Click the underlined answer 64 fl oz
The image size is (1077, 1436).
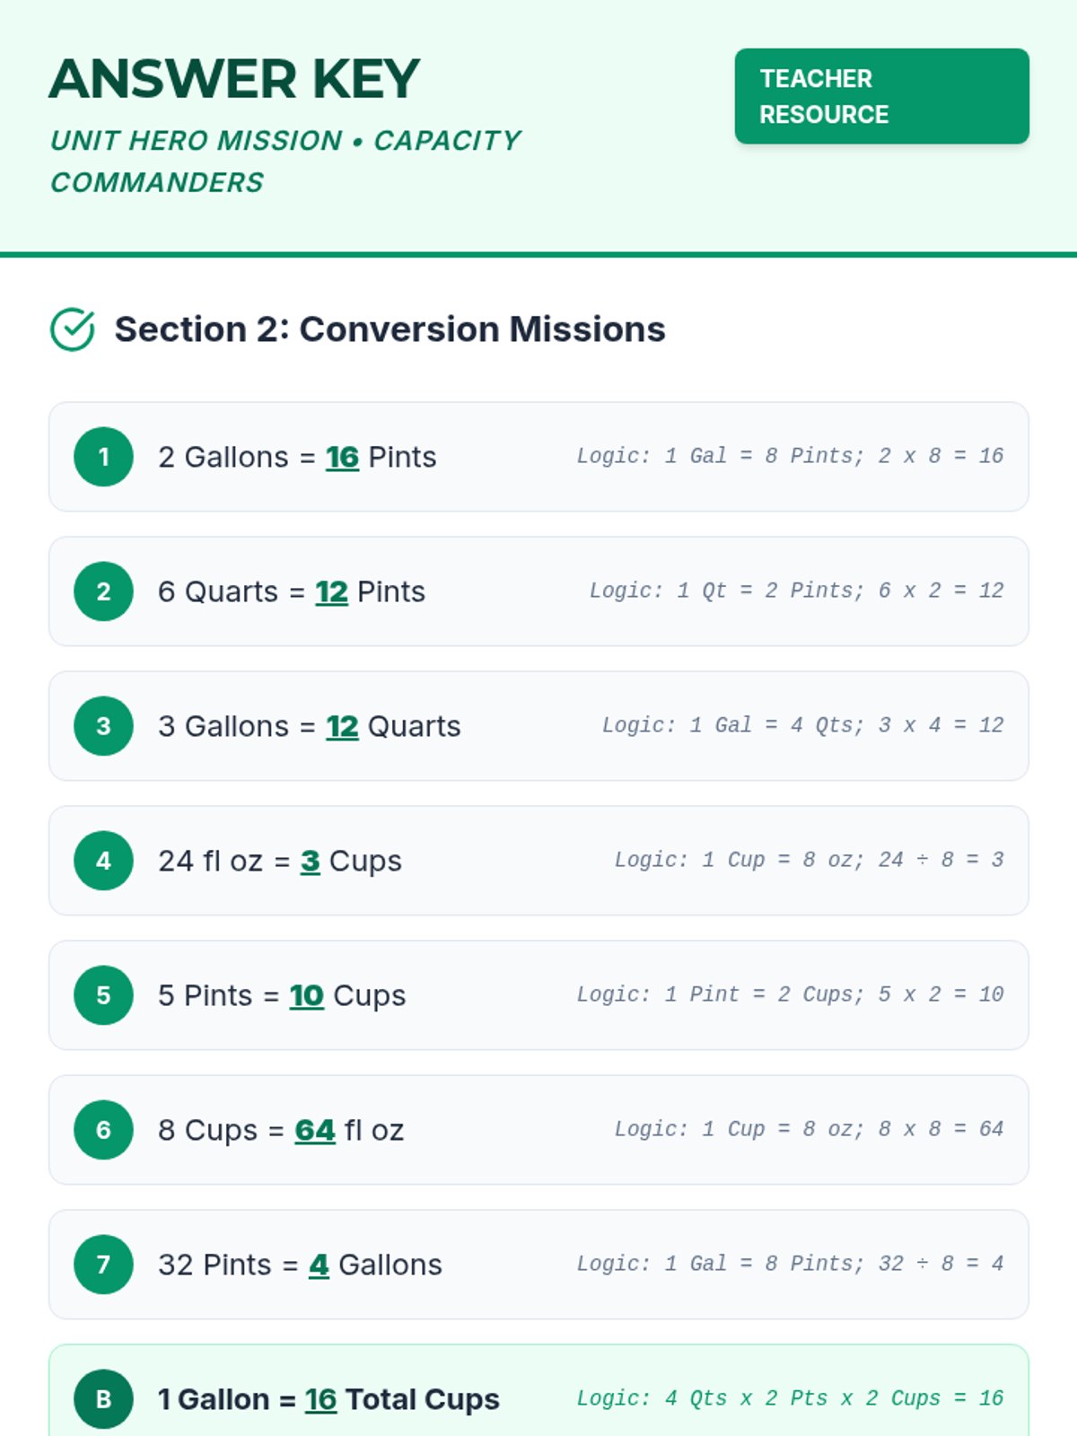point(315,1130)
